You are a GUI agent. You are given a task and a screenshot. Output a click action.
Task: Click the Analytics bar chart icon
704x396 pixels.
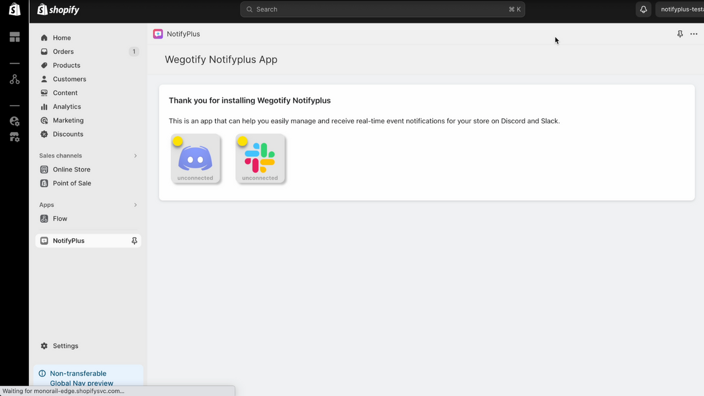coord(44,107)
